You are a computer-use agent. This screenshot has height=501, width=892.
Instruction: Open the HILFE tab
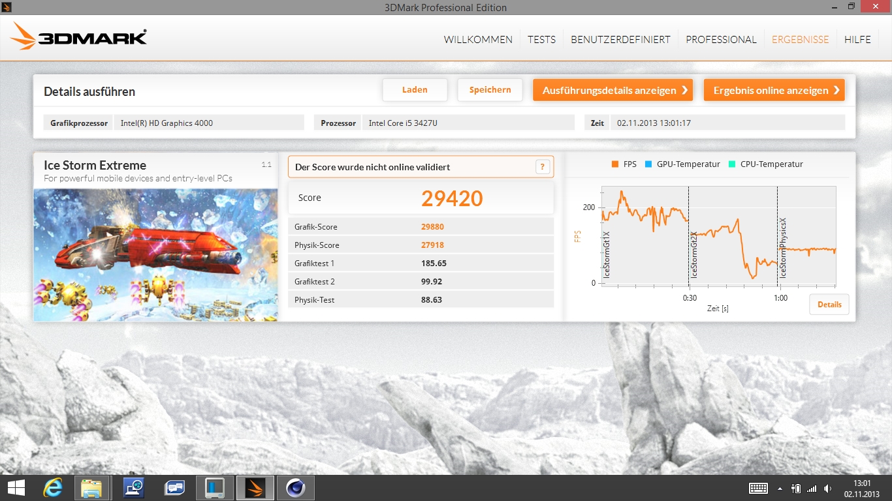(857, 39)
